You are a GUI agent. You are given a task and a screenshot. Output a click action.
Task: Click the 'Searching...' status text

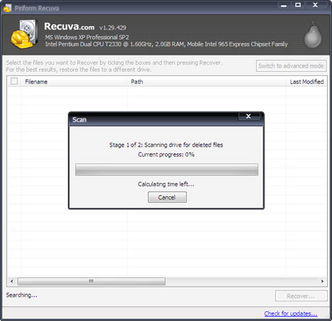[x=22, y=295]
